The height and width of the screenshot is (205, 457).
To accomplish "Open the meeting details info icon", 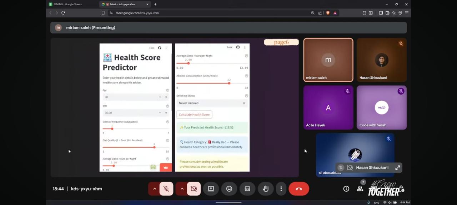I will 346,189.
